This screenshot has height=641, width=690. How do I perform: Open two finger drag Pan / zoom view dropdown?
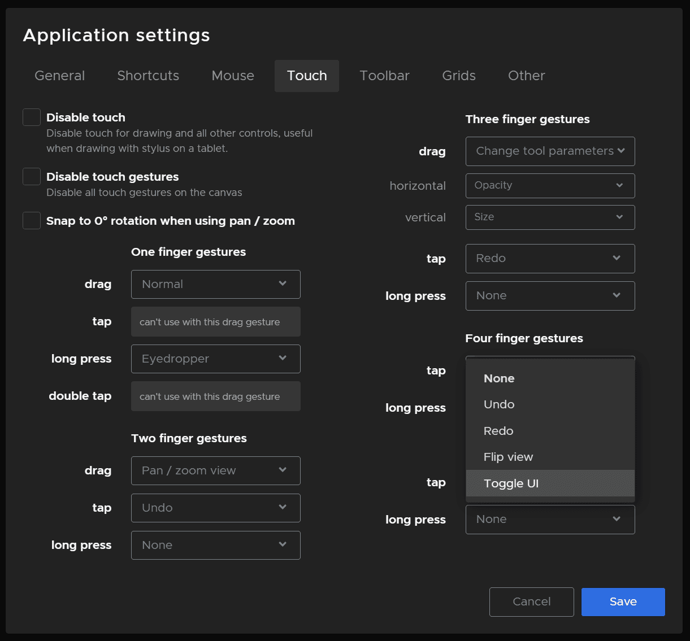pos(215,470)
